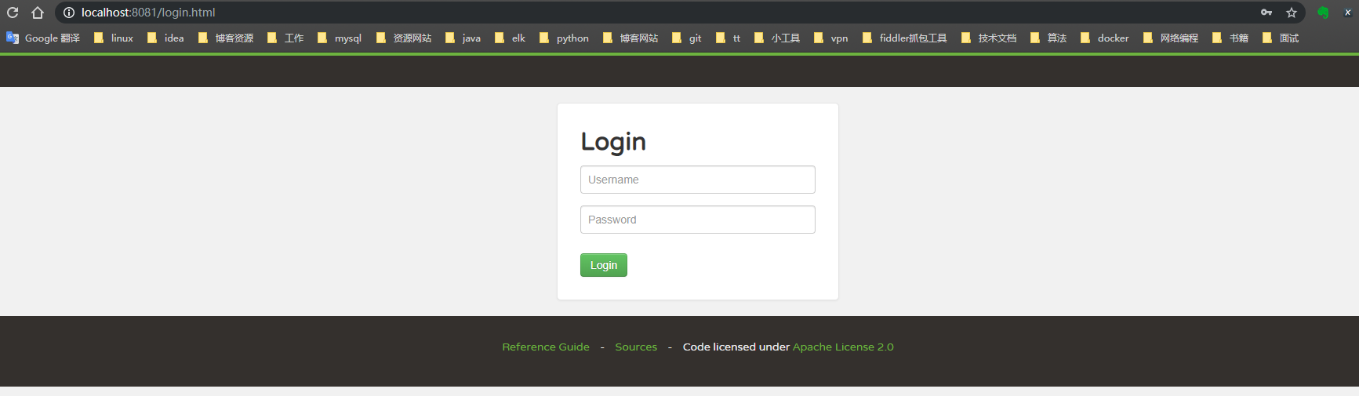Open the 博客网站 bookmark folder

point(630,38)
